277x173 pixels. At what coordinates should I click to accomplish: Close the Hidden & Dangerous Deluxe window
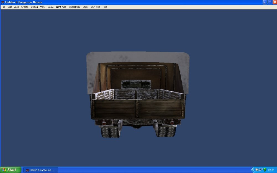coord(275,2)
